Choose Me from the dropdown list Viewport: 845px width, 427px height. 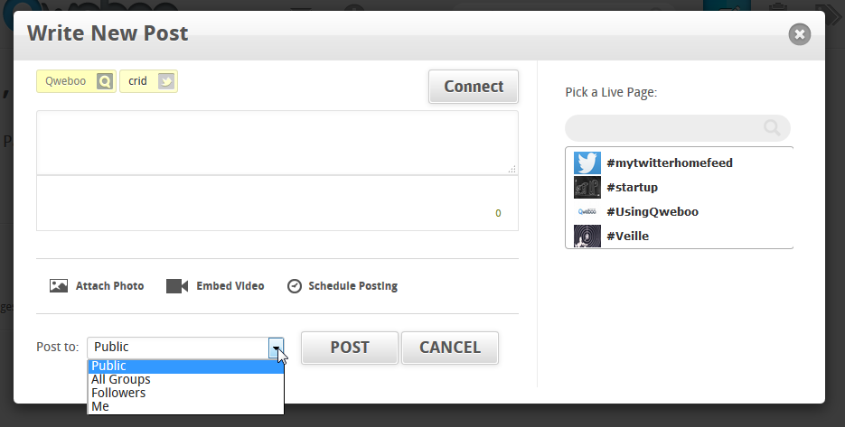[x=100, y=406]
